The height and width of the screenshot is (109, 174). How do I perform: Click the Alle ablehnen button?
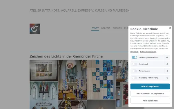click(150, 101)
